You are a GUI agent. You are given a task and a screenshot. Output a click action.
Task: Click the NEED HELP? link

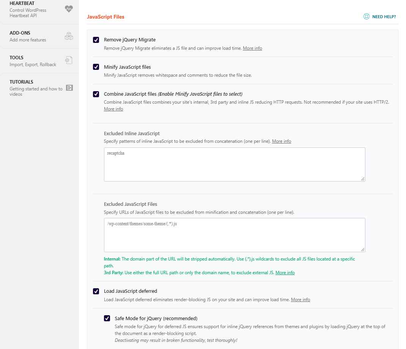[384, 17]
